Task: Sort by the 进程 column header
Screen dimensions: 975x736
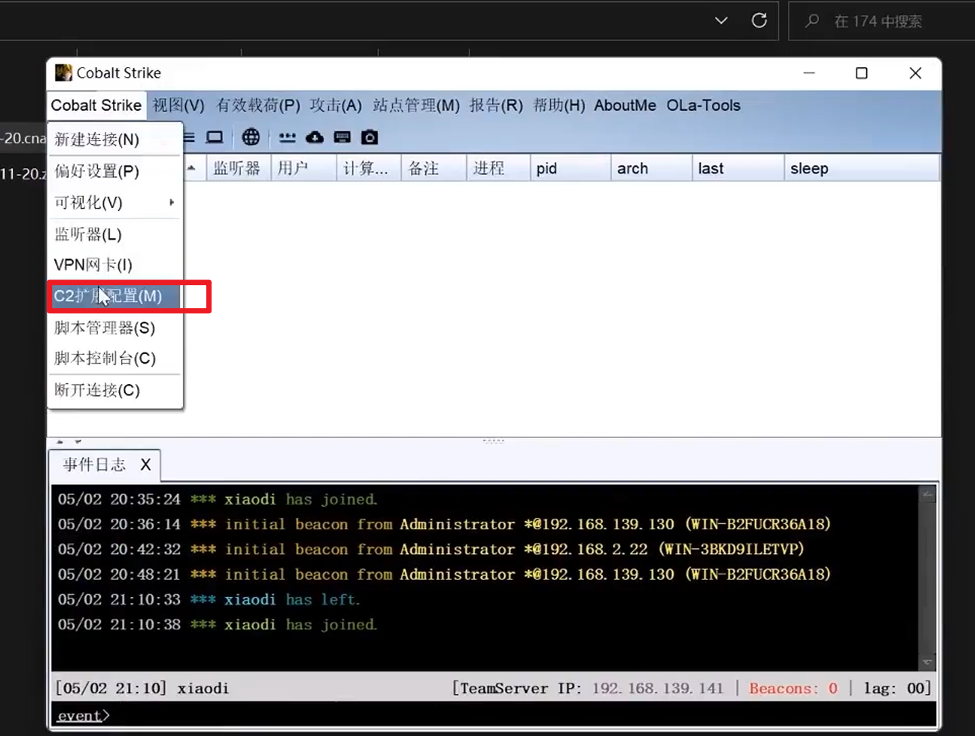Action: click(x=499, y=168)
